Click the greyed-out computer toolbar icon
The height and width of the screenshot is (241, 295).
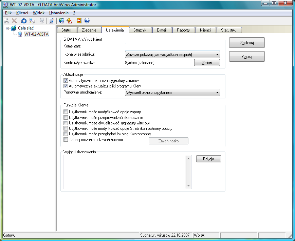(42, 21)
